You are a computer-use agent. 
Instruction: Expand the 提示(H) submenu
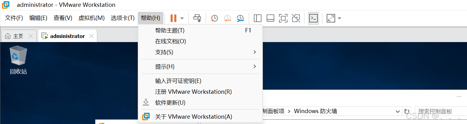(200, 67)
